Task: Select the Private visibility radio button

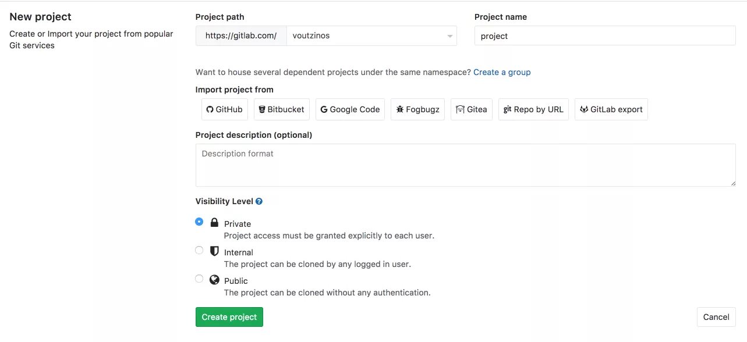Action: coord(199,222)
